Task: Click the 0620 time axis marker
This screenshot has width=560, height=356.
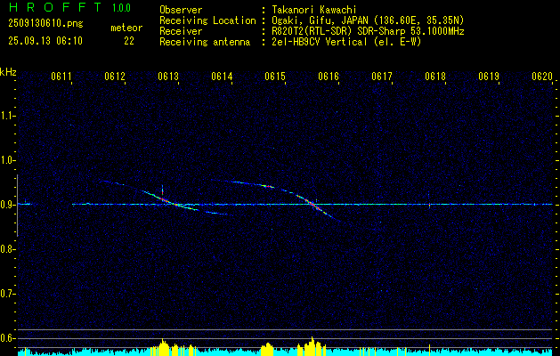Action: 542,77
